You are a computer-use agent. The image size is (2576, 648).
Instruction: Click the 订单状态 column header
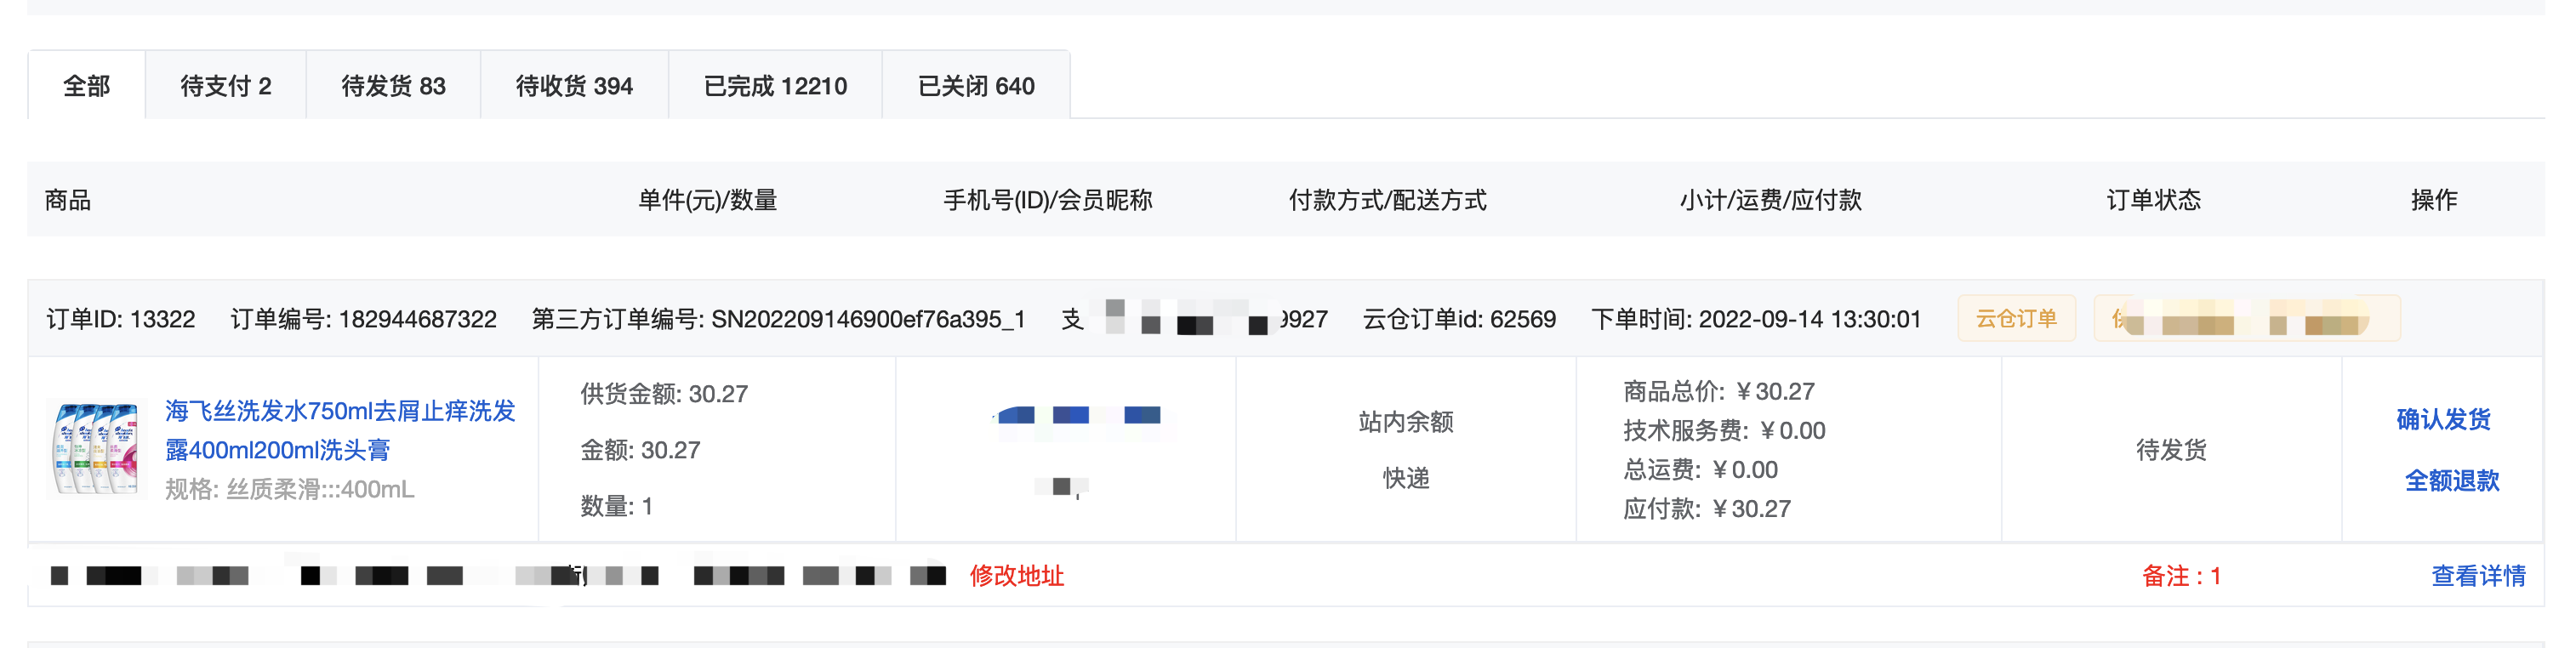point(2153,200)
